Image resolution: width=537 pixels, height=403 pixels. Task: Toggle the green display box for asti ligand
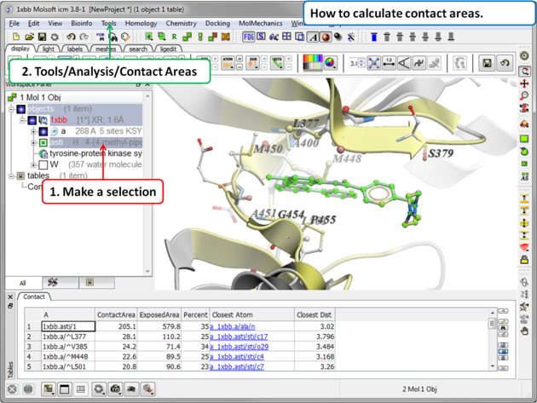point(43,142)
